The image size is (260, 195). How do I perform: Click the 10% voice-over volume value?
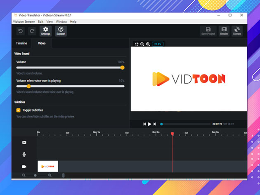[122, 81]
